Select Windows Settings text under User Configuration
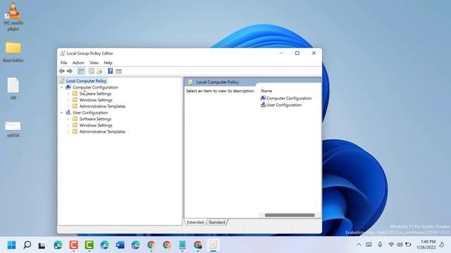 [96, 125]
